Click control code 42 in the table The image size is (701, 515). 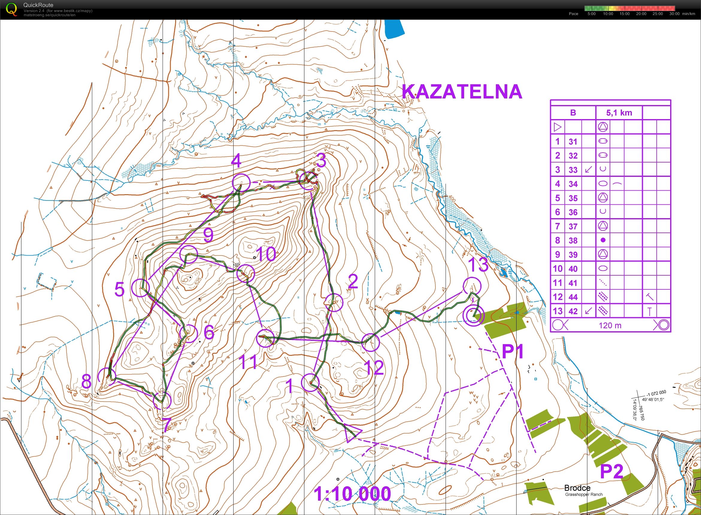pyautogui.click(x=573, y=311)
